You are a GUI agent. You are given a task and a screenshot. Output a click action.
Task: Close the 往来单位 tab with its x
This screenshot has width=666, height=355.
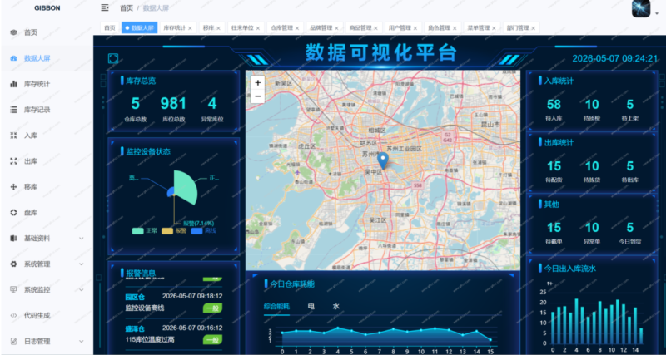tap(258, 28)
